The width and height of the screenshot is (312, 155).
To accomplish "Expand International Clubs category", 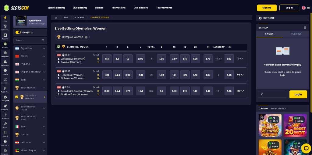I will tap(44, 108).
